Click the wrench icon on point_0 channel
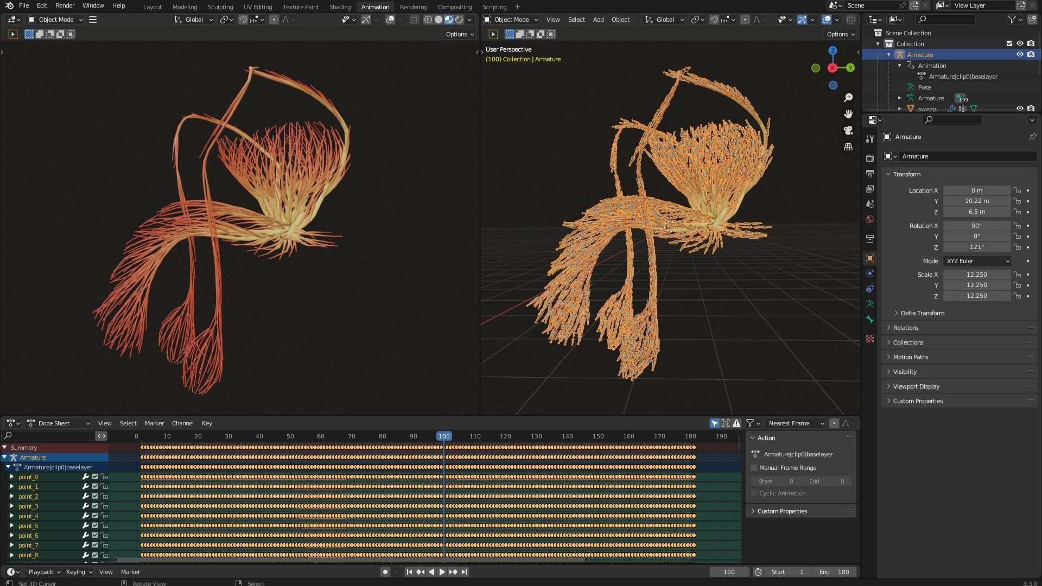The image size is (1042, 586). (x=85, y=477)
